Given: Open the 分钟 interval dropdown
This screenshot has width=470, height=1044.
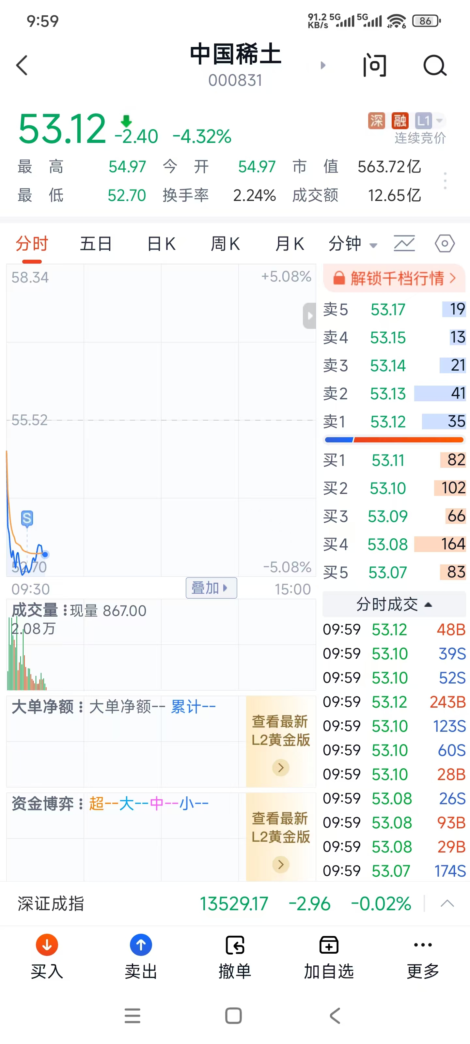Looking at the screenshot, I should click(353, 244).
